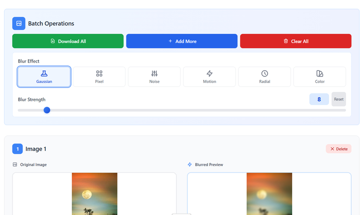Click the Blur Effect label
Screen dimensions: 364x215
point(29,61)
